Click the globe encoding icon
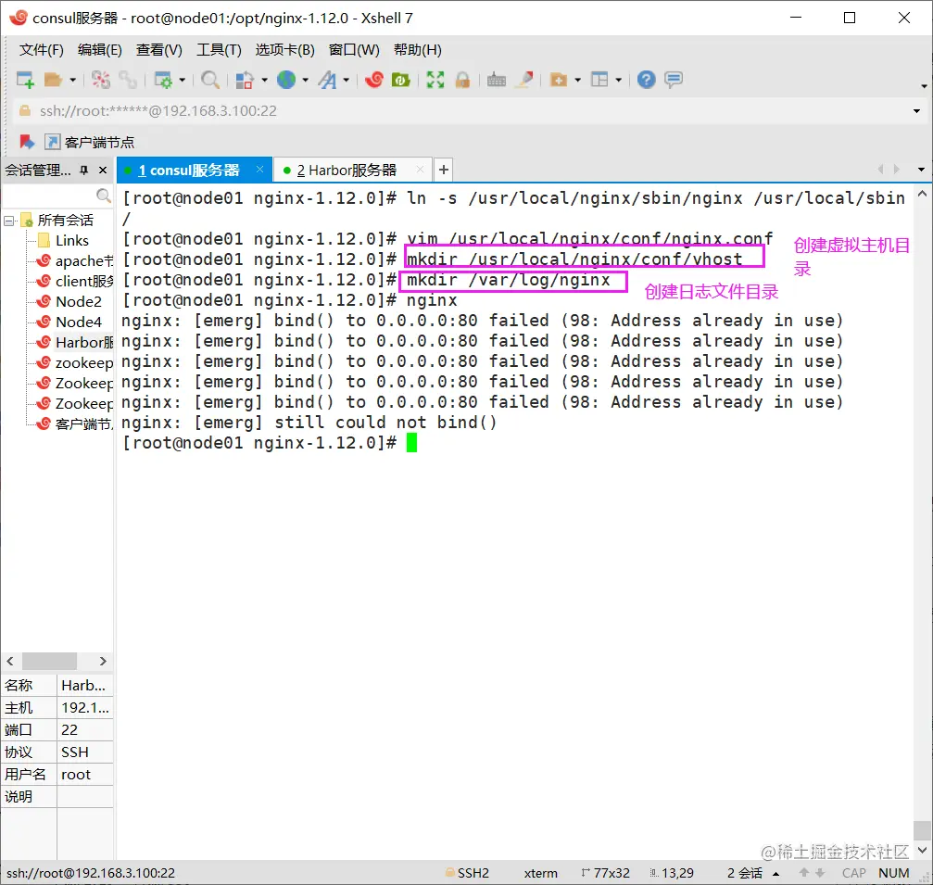Image resolution: width=933 pixels, height=885 pixels. pyautogui.click(x=286, y=80)
